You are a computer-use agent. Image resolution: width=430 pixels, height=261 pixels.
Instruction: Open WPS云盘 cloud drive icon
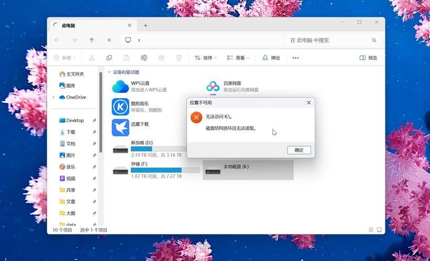120,86
